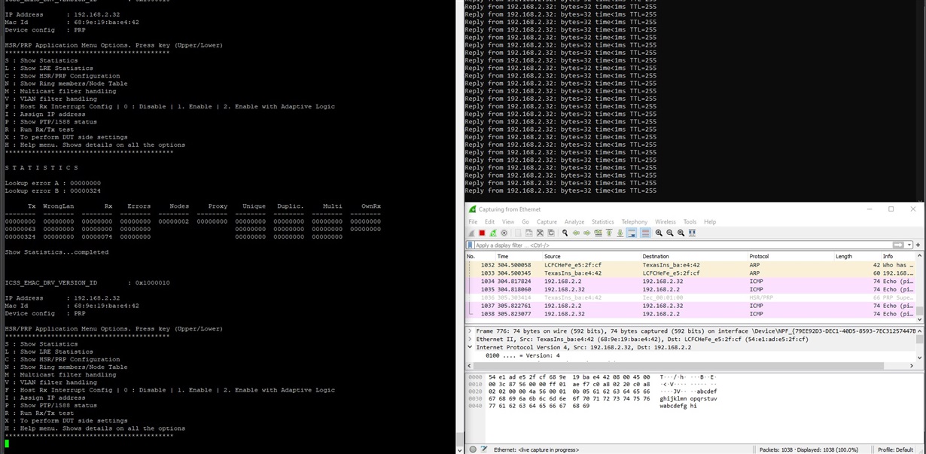
Task: Add a display filter button plus
Action: [918, 245]
